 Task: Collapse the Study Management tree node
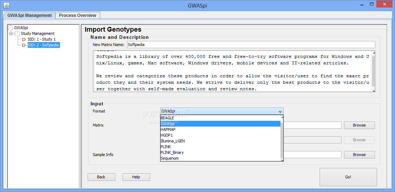click(x=11, y=33)
